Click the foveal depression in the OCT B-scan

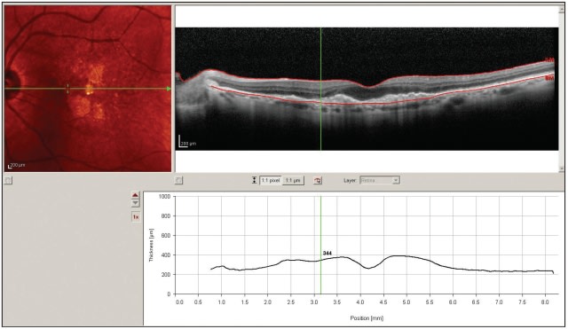(x=368, y=87)
